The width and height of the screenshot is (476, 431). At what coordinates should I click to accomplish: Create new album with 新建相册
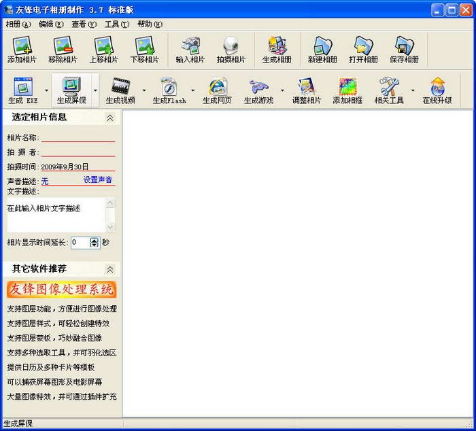click(x=322, y=50)
